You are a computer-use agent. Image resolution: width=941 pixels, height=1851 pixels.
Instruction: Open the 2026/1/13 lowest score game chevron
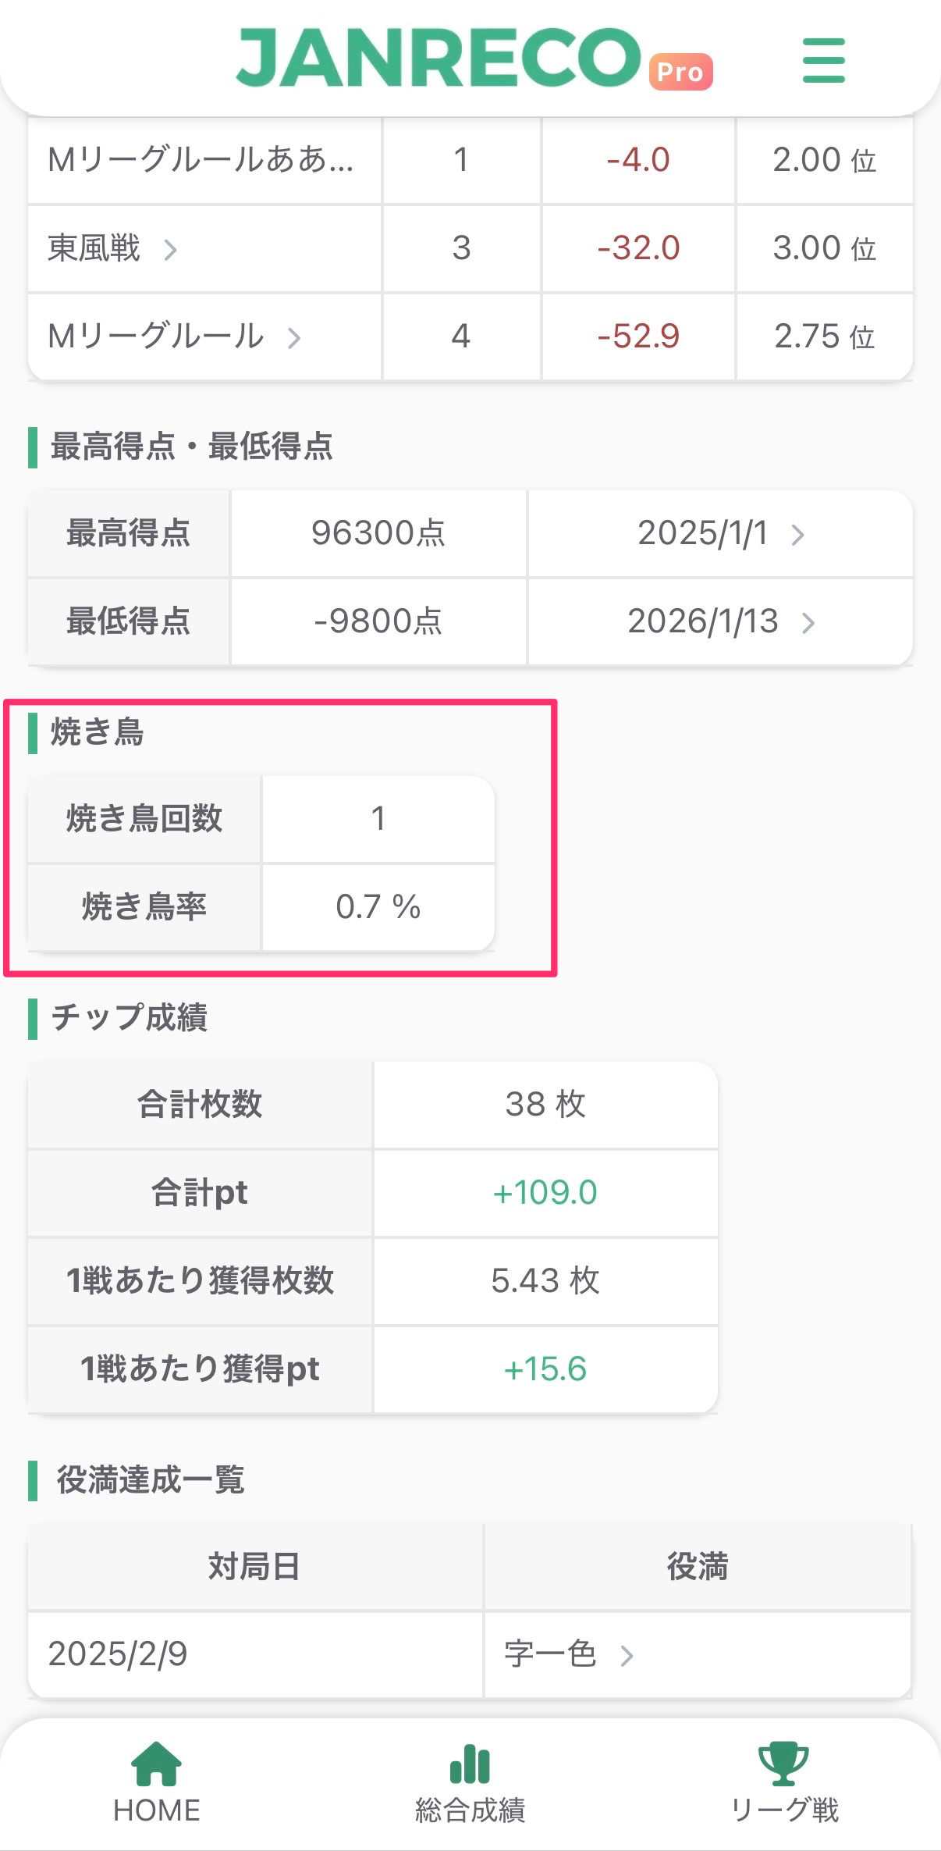tap(808, 623)
